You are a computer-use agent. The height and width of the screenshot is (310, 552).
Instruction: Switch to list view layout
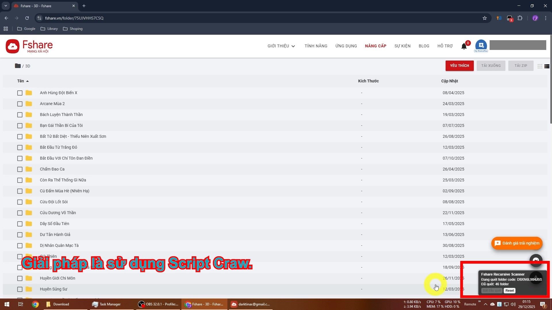(x=547, y=66)
